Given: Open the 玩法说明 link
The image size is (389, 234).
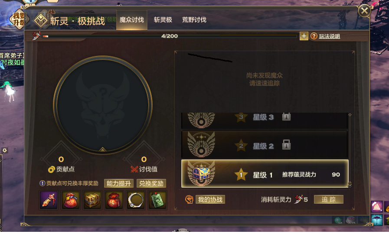Looking at the screenshot, I should click(330, 36).
